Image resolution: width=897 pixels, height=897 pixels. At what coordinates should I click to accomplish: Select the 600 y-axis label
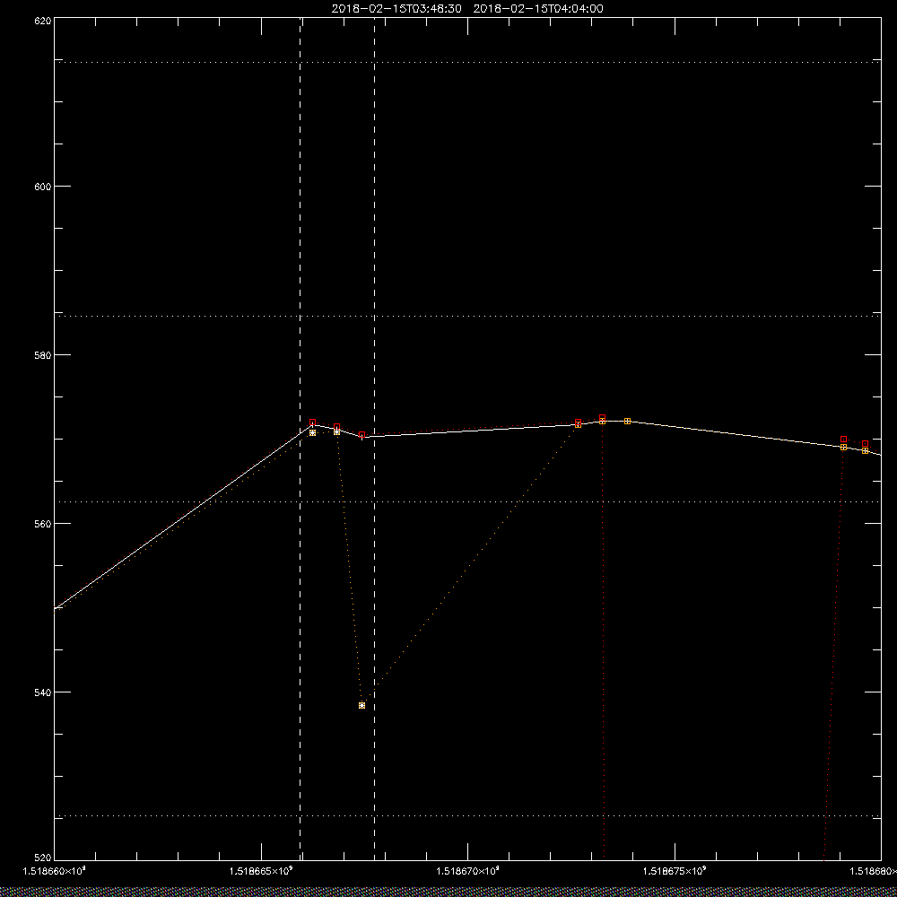43,187
